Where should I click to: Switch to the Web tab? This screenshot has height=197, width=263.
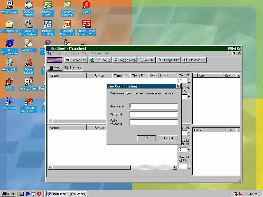coord(54,67)
